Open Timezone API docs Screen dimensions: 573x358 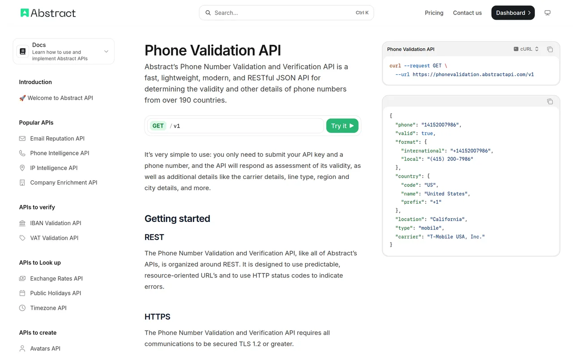48,308
